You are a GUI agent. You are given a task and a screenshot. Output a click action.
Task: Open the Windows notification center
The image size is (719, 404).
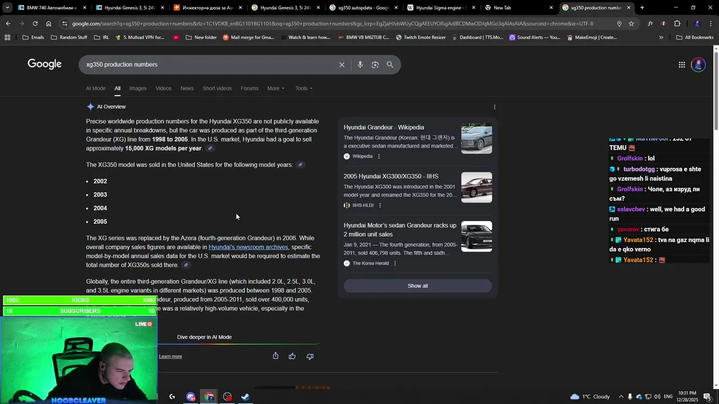pyautogui.click(x=707, y=397)
